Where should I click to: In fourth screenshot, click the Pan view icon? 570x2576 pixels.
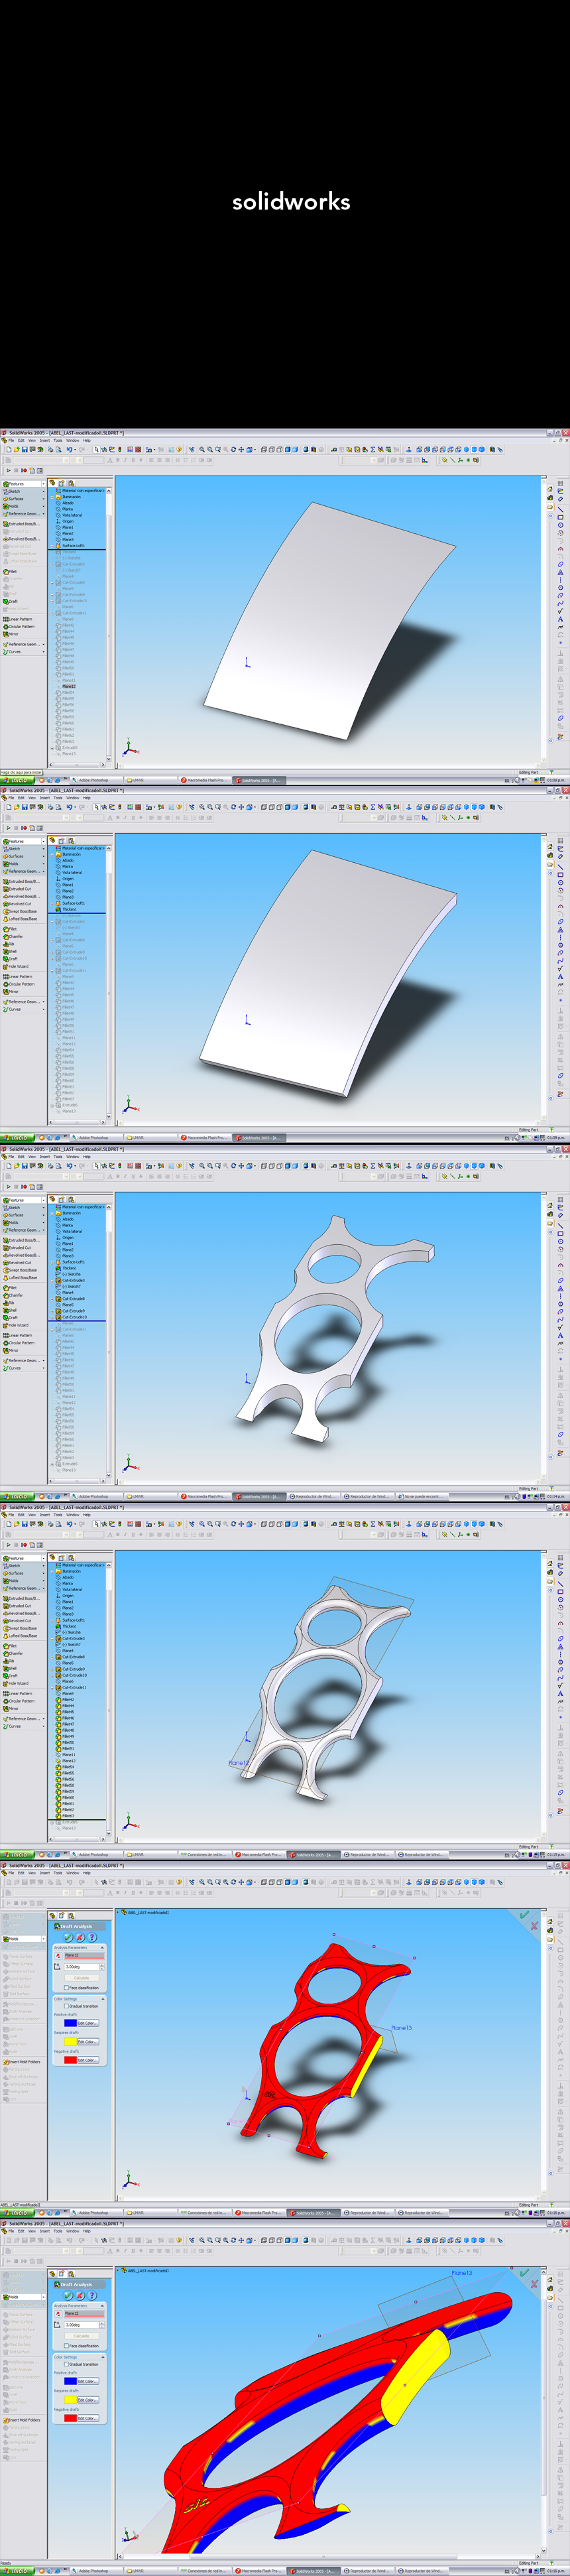tap(241, 1524)
